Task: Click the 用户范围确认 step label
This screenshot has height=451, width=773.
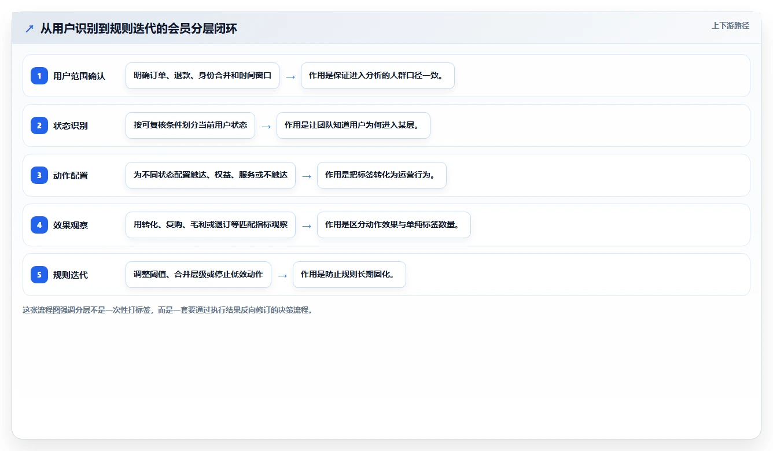Action: [79, 76]
